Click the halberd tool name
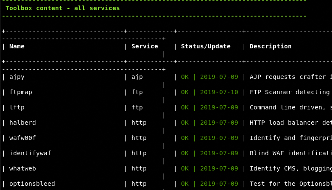This screenshot has width=332, height=190. pos(22,123)
